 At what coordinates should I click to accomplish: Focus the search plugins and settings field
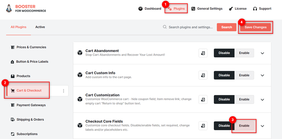191,27
